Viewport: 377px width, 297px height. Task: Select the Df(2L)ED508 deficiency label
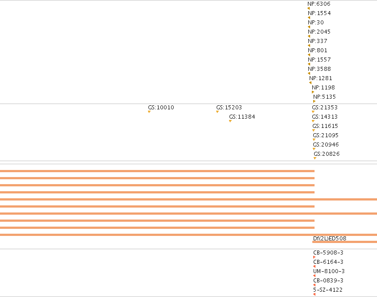[330, 239]
